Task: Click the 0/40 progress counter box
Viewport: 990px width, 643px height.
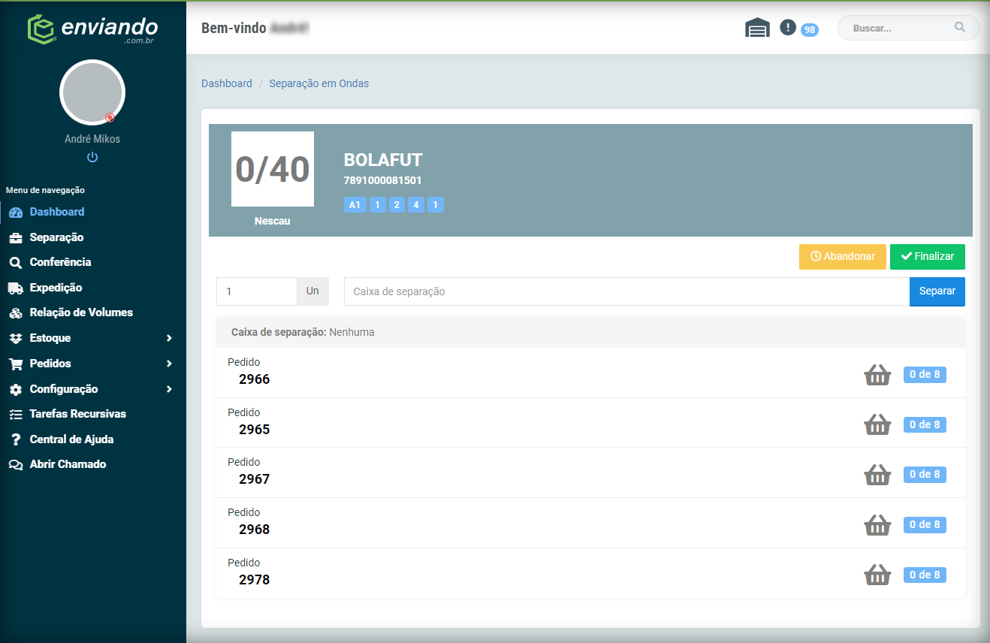Action: click(x=273, y=169)
